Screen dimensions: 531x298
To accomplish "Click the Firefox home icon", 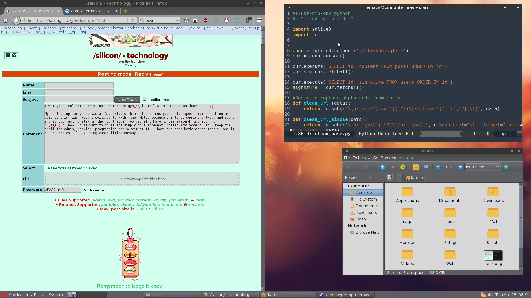I will click(6, 20).
